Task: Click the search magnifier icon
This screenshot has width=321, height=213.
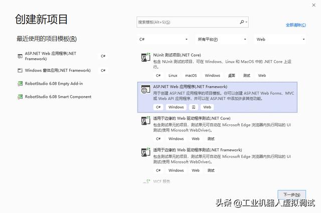Action: tap(242, 22)
